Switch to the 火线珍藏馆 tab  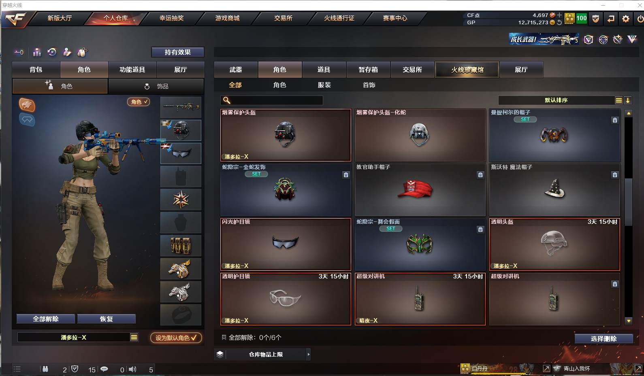point(467,70)
